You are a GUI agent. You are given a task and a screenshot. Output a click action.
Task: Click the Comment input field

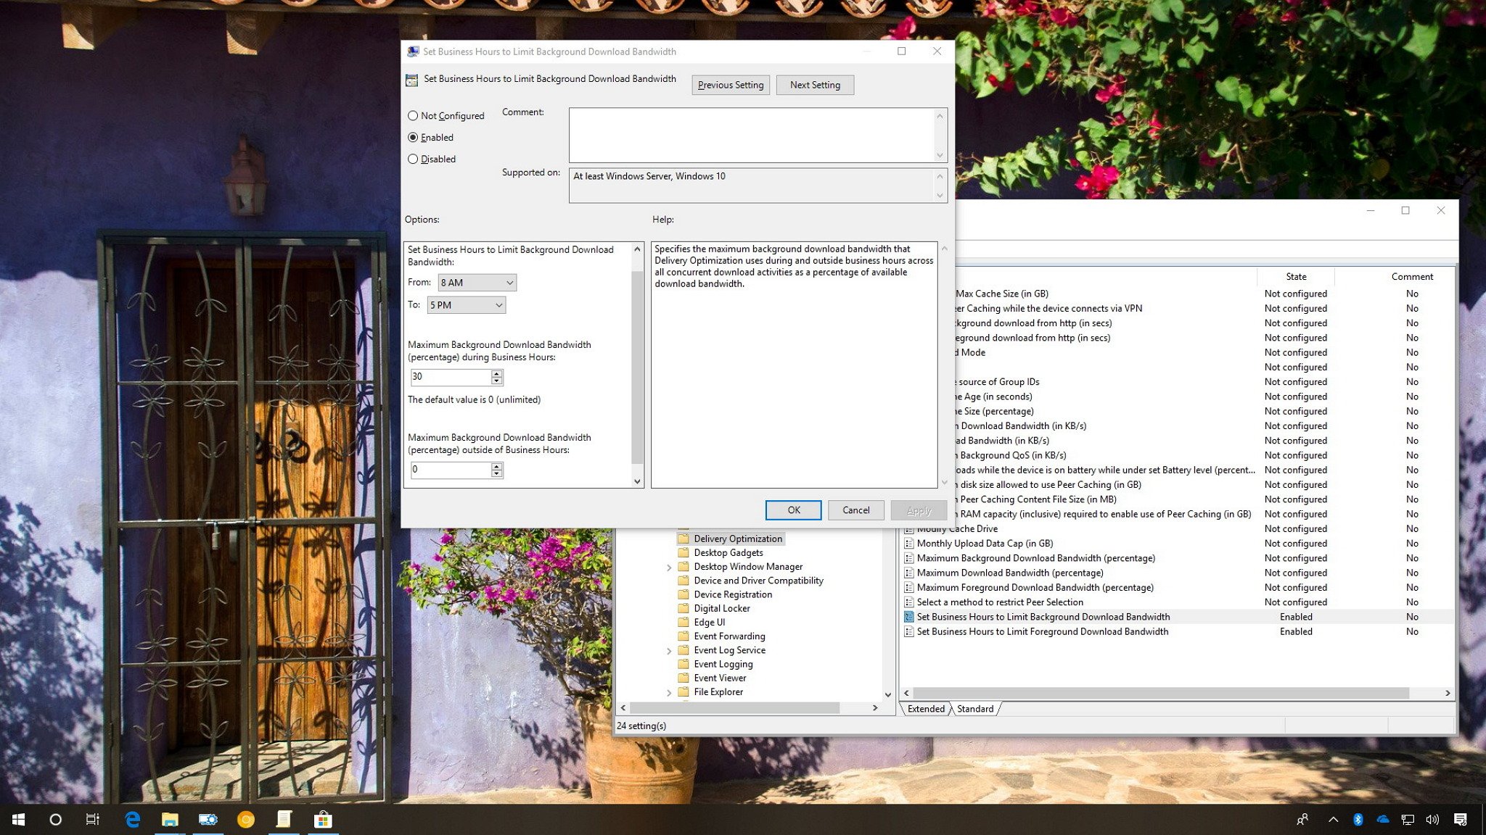point(756,133)
